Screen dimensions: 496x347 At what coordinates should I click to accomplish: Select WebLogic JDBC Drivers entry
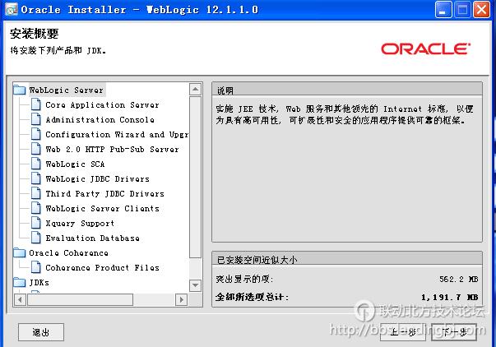click(x=97, y=178)
